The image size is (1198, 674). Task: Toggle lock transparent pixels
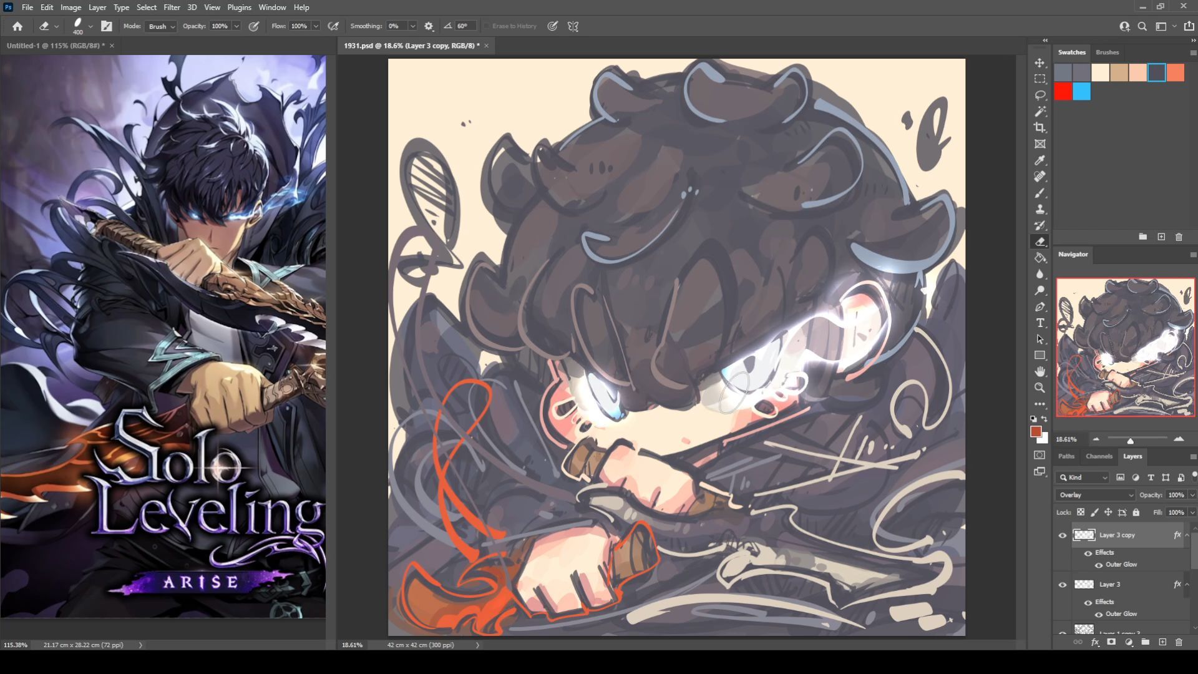[1080, 512]
